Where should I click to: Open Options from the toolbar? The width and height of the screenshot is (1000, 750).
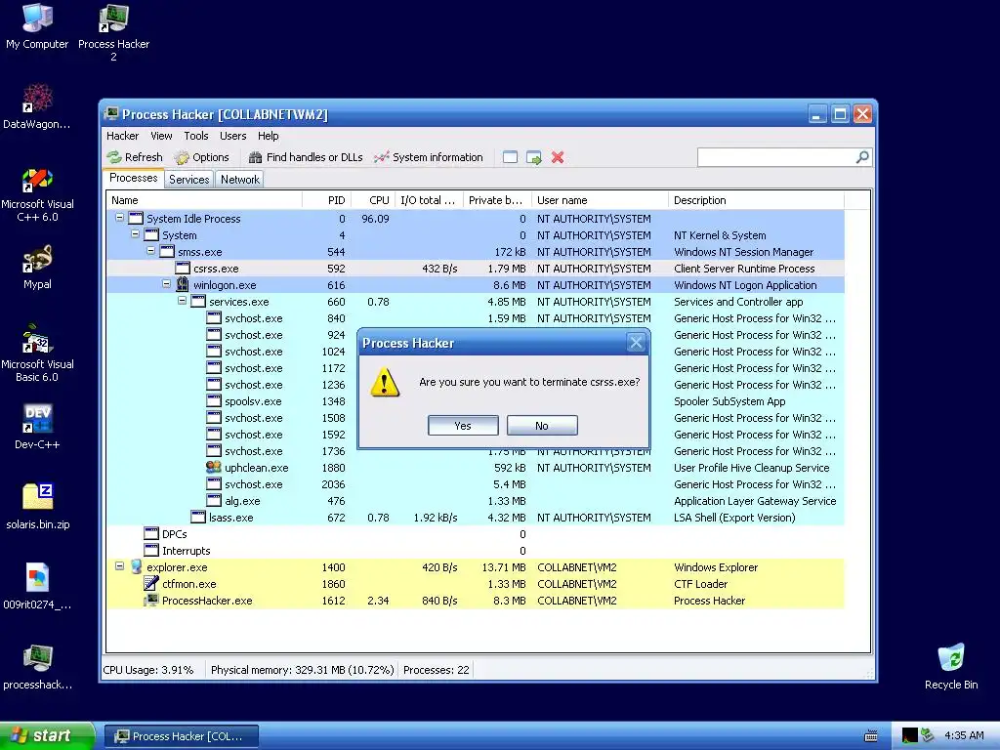(201, 157)
